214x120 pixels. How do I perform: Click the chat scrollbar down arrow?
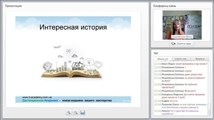[209, 114]
